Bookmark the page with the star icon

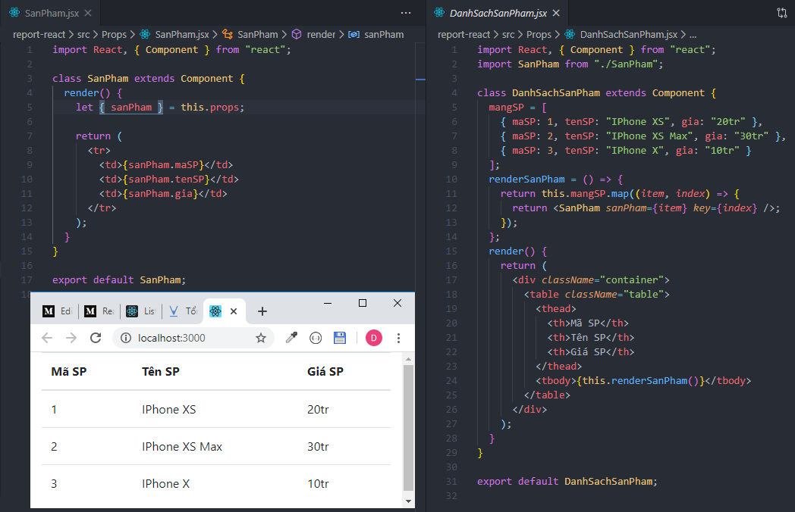coord(259,338)
